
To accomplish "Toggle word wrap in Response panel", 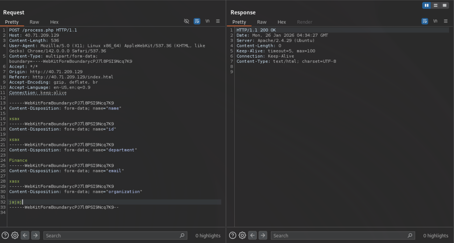I will [x=425, y=21].
